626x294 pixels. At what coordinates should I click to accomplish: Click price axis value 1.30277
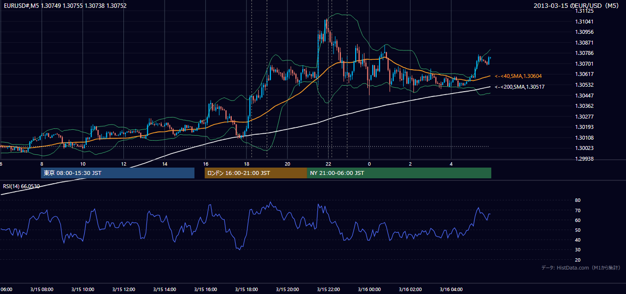tap(584, 117)
